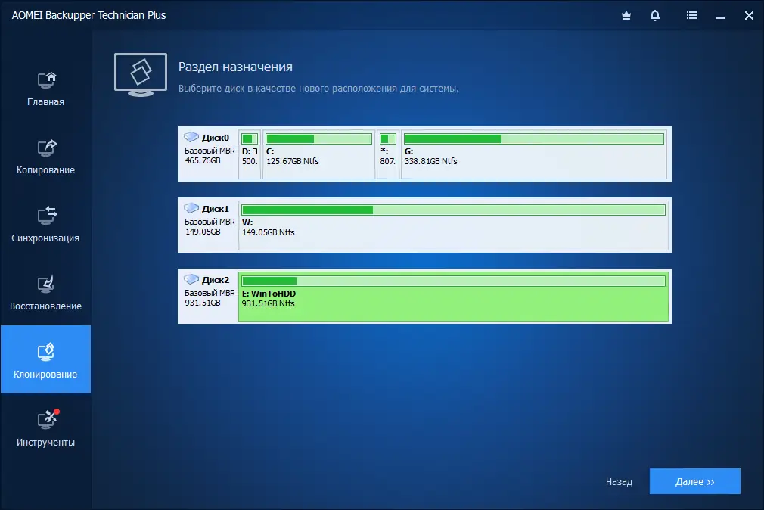
Task: Click the 465.76GB size of Диск0
Action: tap(203, 160)
